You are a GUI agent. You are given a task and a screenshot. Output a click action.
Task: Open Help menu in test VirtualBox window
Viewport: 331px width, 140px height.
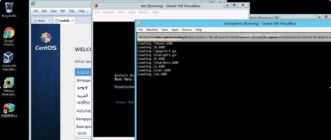pyautogui.click(x=155, y=12)
